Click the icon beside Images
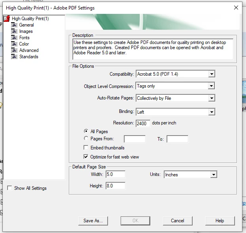Screen dimensions: 246x233 click(14, 31)
